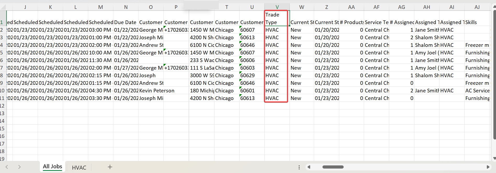Click the 'New' status cell in row 11
Image resolution: width=496 pixels, height=173 pixels.
(x=302, y=98)
